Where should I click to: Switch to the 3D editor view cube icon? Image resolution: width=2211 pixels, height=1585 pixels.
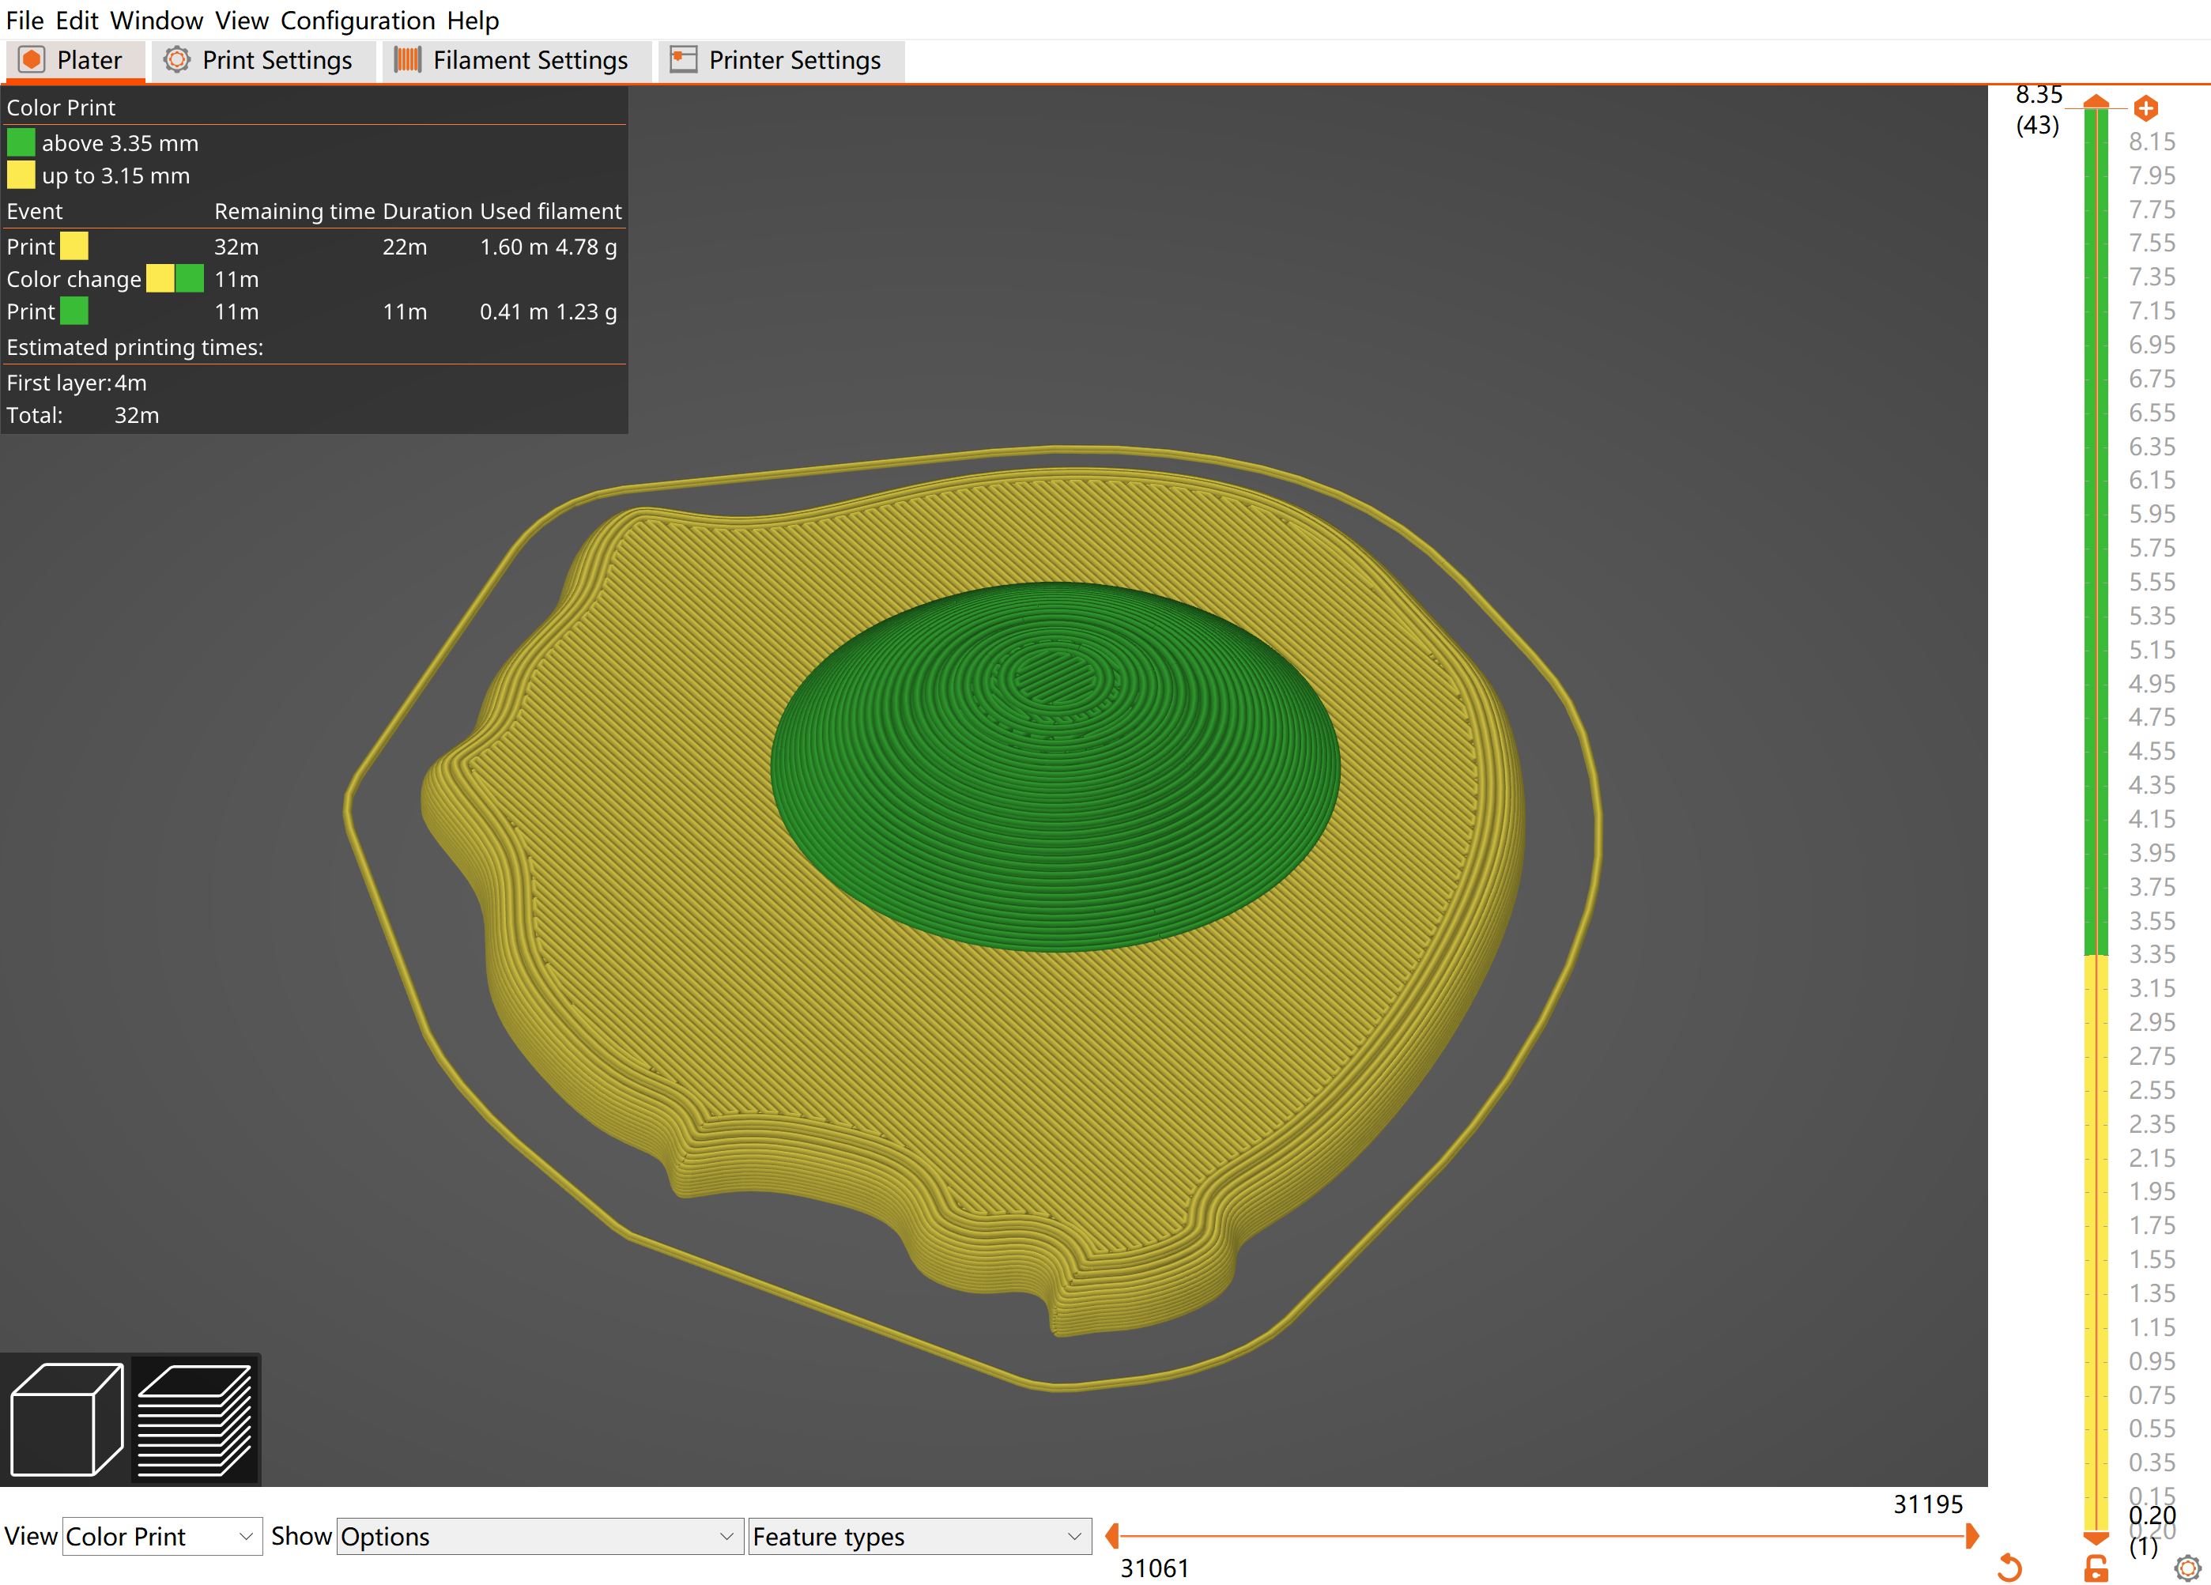(66, 1419)
